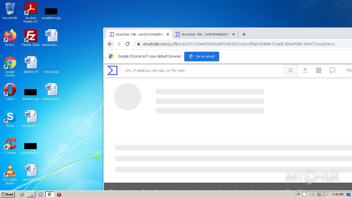Image resolution: width=352 pixels, height=198 pixels.
Task: Close the 14487df946bb1bf tab
Action: pos(233,34)
